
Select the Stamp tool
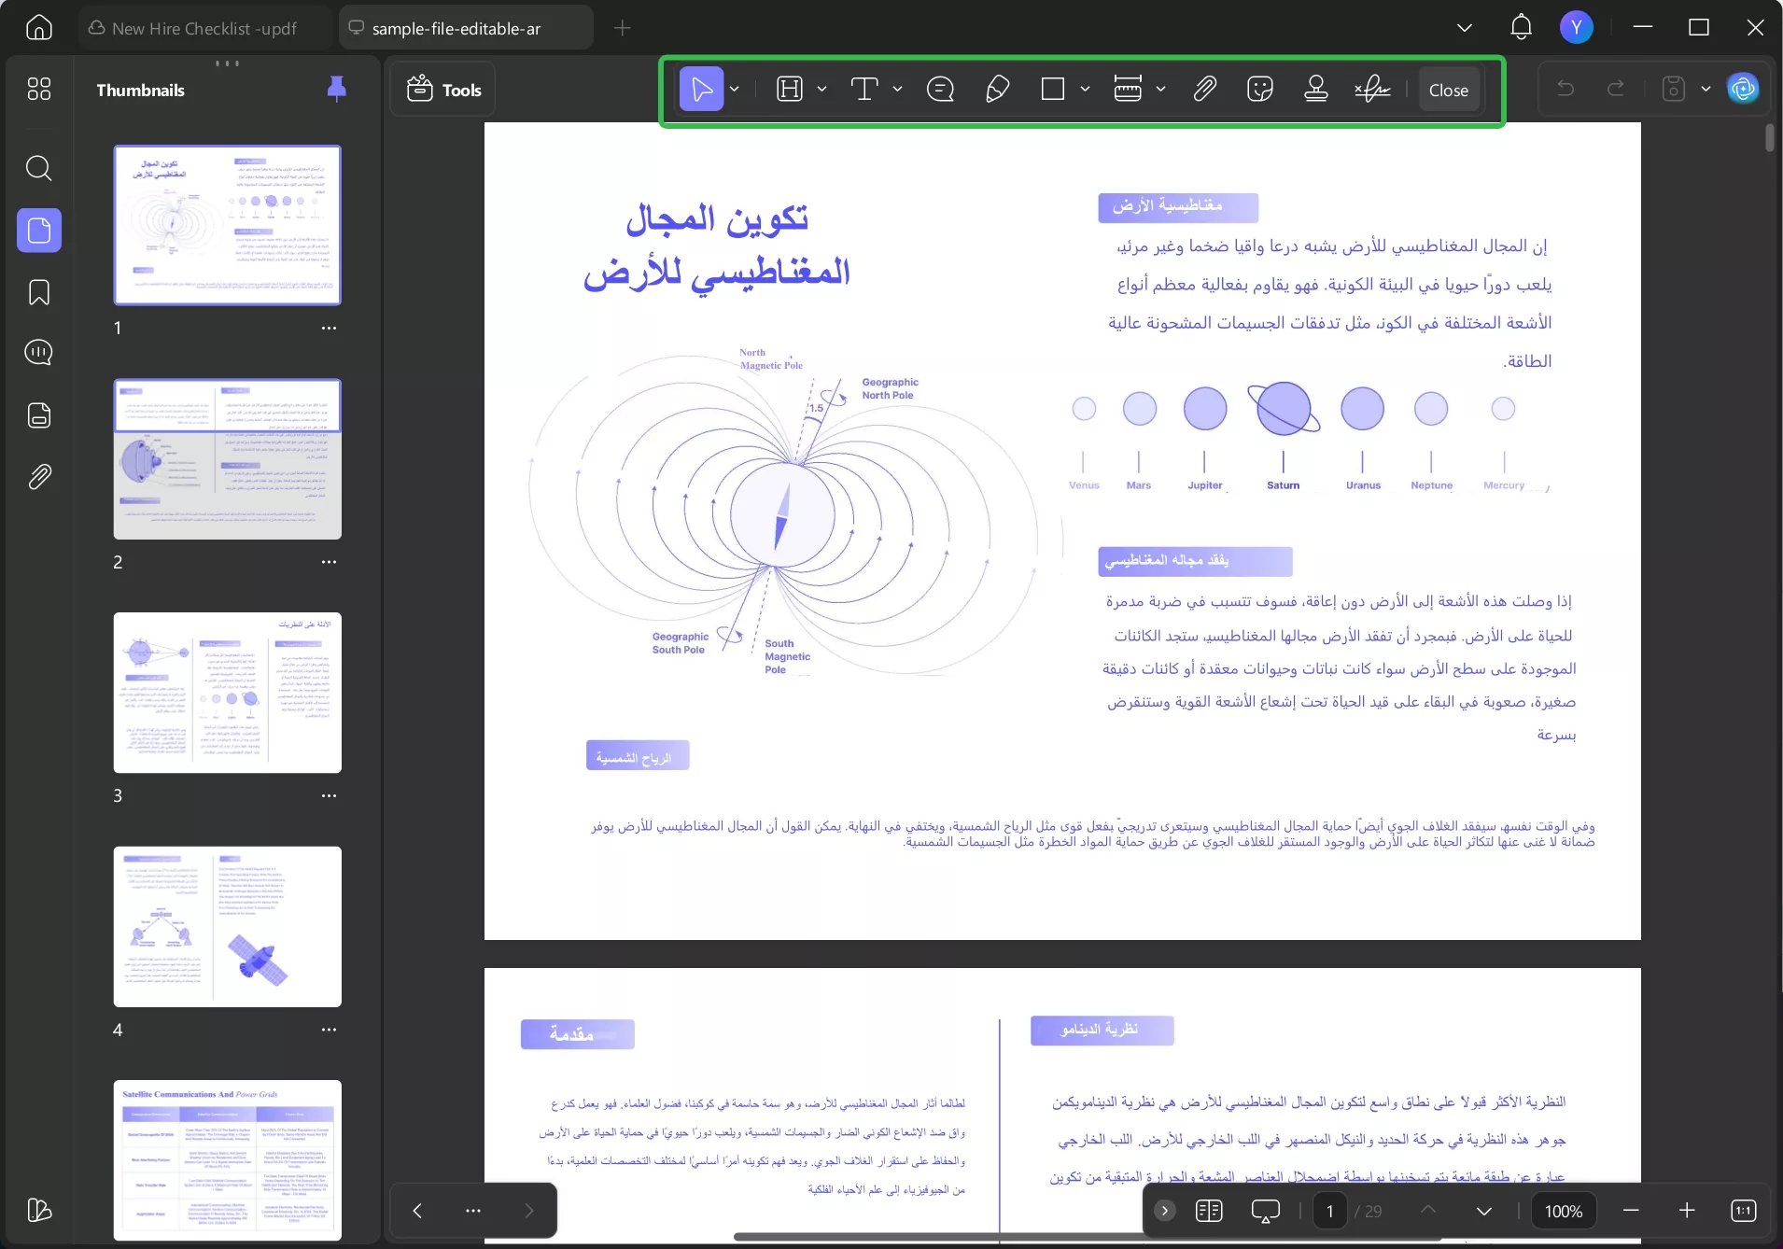[1314, 89]
